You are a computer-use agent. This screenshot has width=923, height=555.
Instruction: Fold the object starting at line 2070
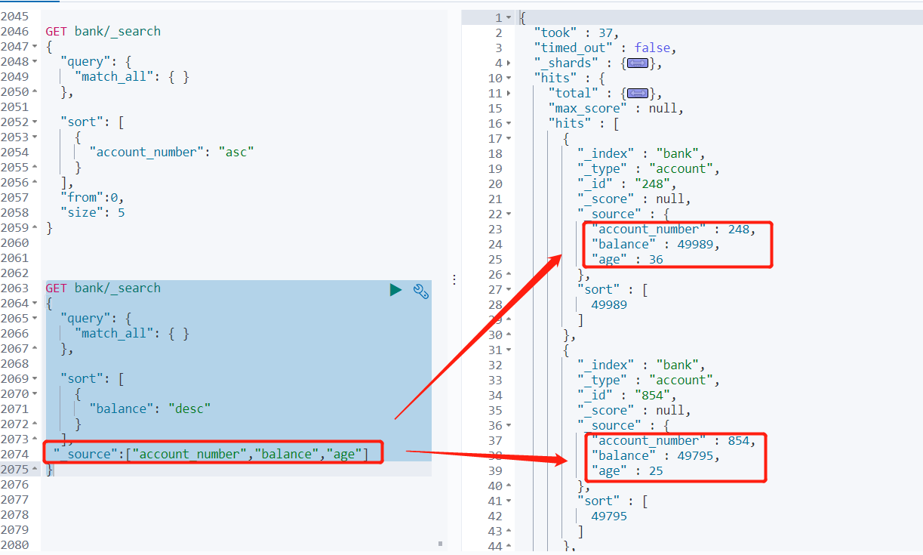coord(35,394)
